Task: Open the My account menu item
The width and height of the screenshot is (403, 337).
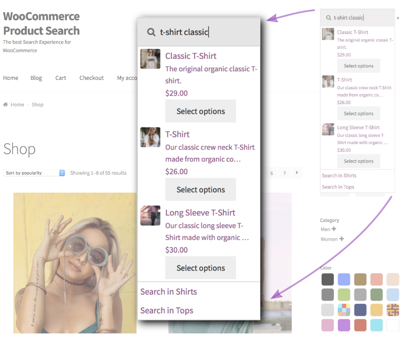Action: (x=127, y=78)
